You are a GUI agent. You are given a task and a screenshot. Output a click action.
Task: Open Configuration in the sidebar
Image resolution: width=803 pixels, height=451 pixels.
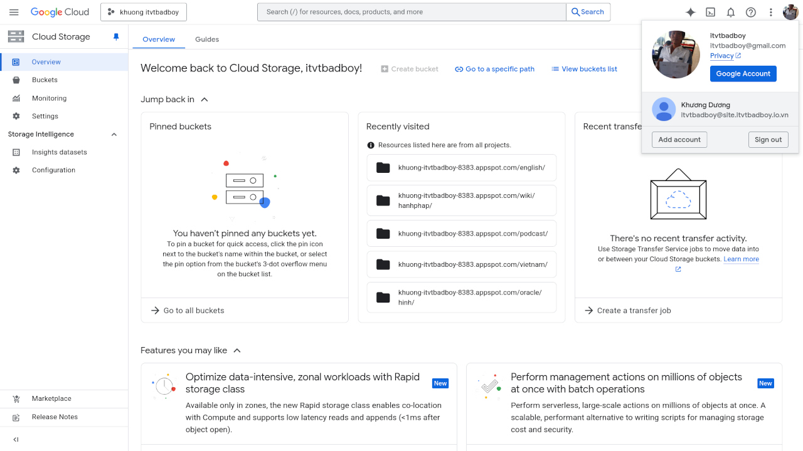pyautogui.click(x=64, y=170)
